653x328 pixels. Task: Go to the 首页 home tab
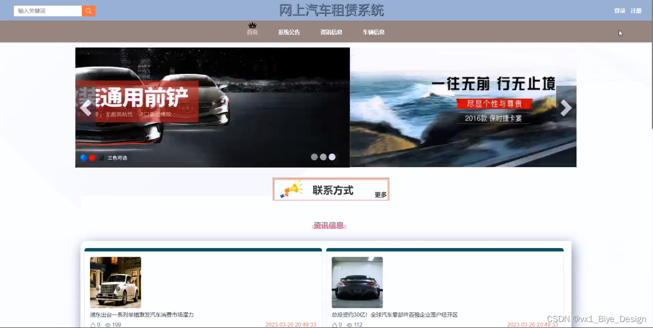click(x=252, y=32)
